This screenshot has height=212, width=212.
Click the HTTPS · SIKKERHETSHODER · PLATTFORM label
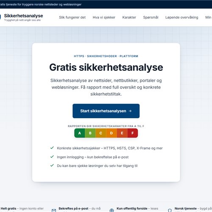(x=106, y=56)
